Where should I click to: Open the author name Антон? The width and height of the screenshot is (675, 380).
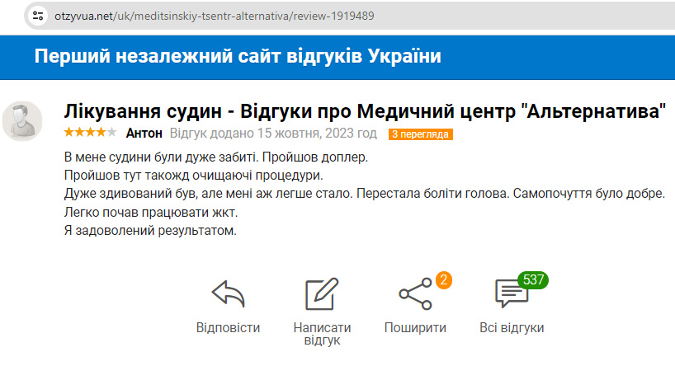pos(144,134)
